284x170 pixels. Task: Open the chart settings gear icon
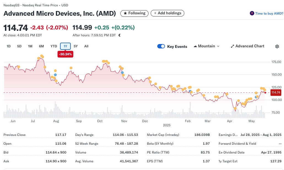tap(277, 46)
